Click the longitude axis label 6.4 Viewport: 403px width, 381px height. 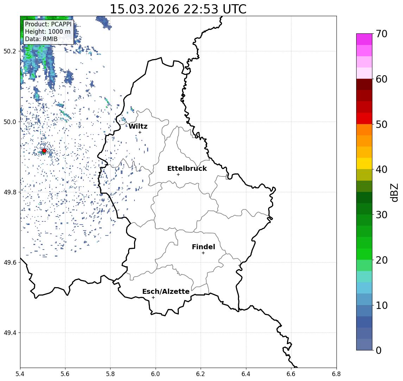[246, 374]
